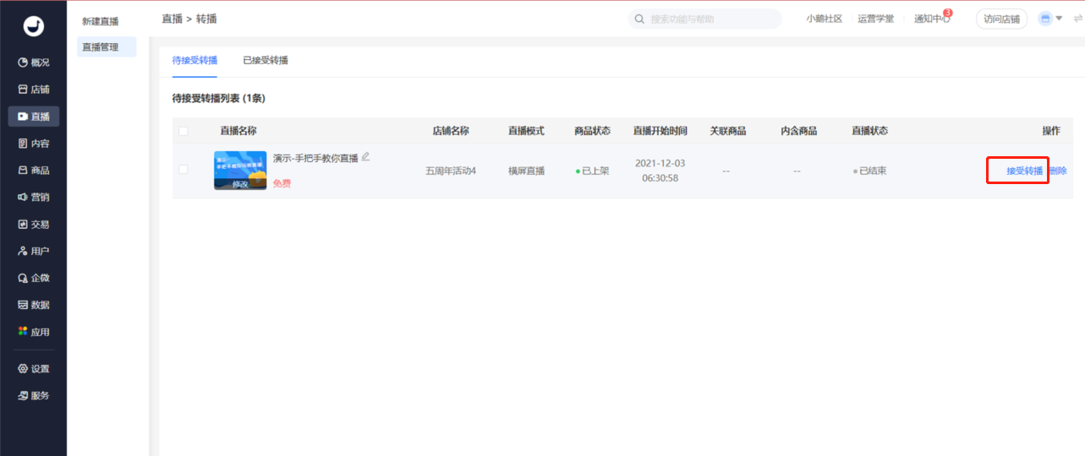Open 商品 products in the sidebar
Image resolution: width=1085 pixels, height=456 pixels.
34,171
